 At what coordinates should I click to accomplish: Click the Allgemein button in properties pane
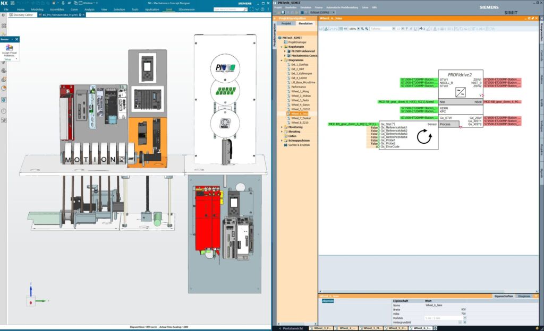point(328,300)
